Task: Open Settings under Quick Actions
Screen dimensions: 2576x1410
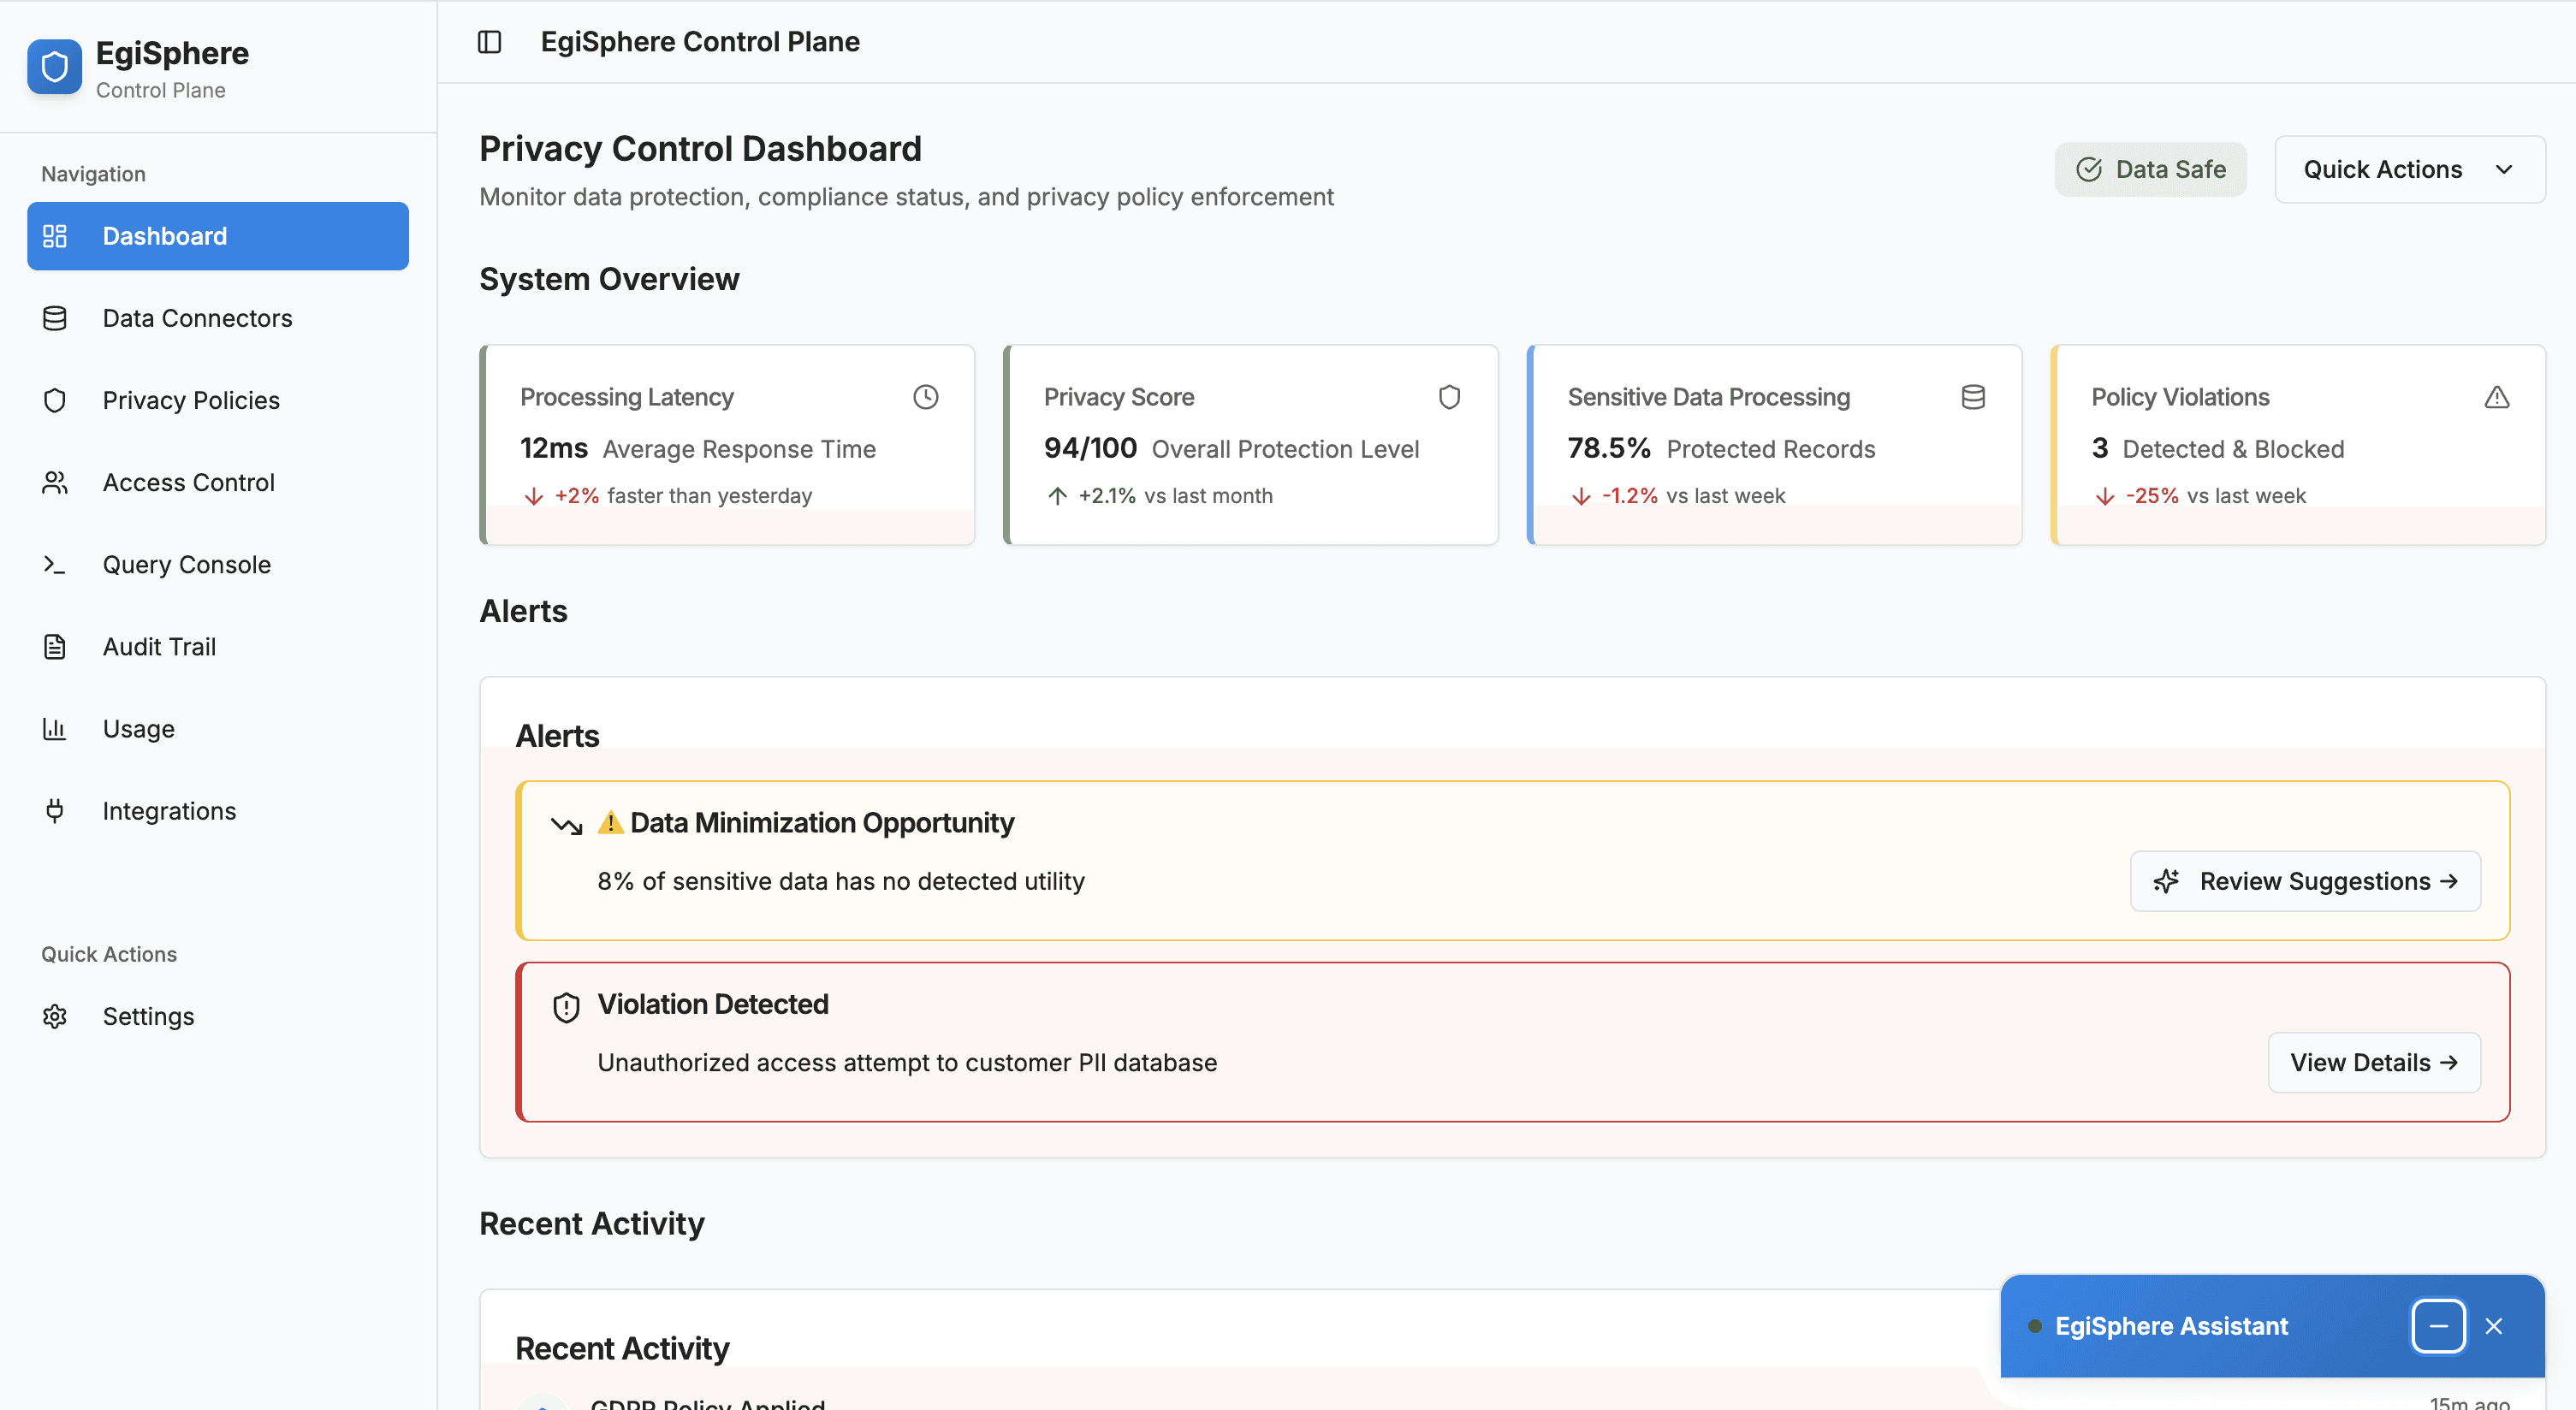Action: coord(218,1016)
